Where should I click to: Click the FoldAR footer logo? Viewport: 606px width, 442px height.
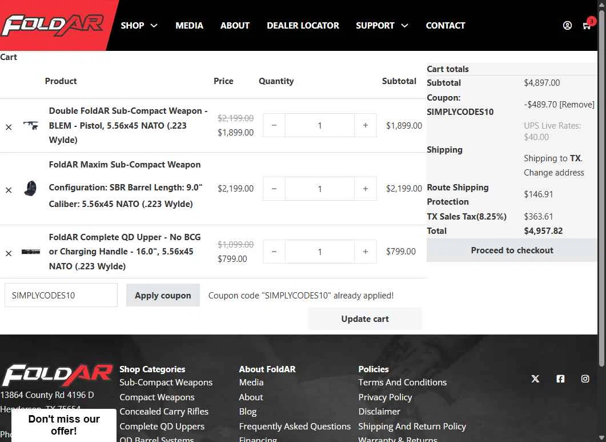pos(57,375)
